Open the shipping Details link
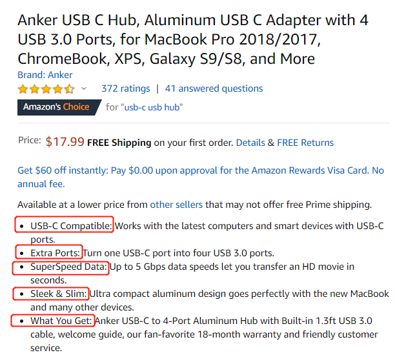The height and width of the screenshot is (355, 406). click(250, 143)
